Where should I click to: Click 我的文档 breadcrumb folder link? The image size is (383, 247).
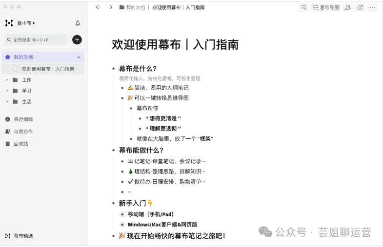point(132,8)
